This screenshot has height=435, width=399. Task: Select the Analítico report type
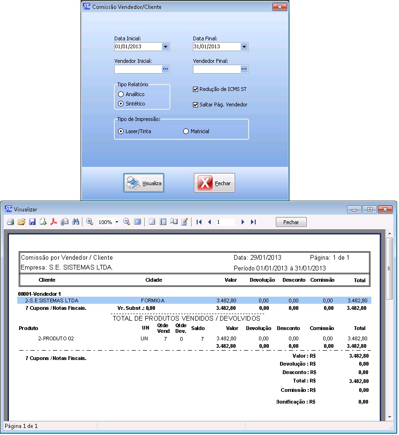pyautogui.click(x=121, y=95)
